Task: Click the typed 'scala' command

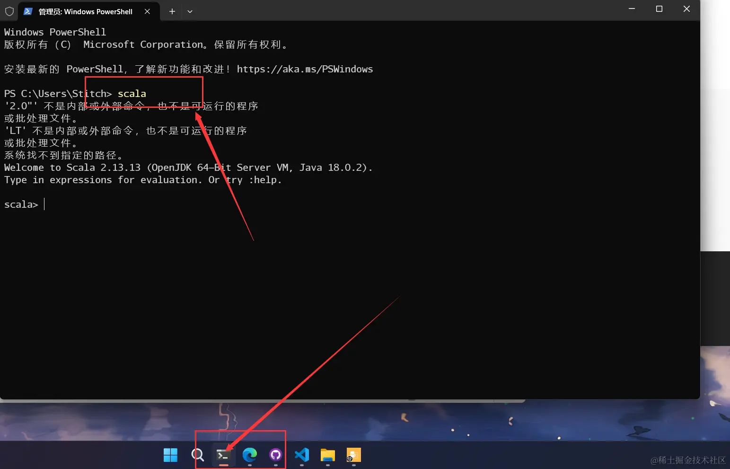Action: pyautogui.click(x=132, y=94)
